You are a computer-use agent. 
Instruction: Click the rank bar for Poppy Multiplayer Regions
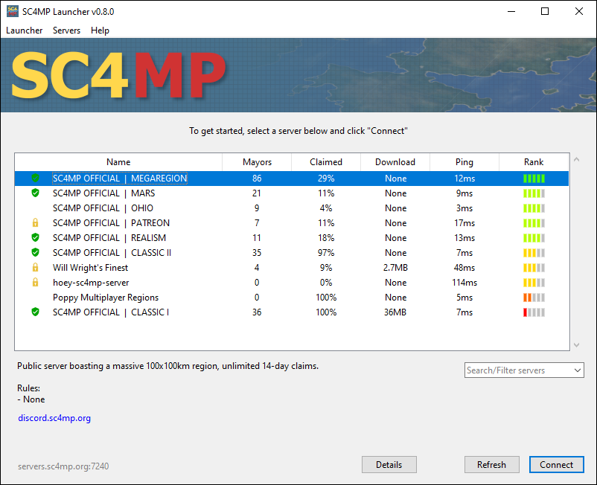tap(534, 298)
